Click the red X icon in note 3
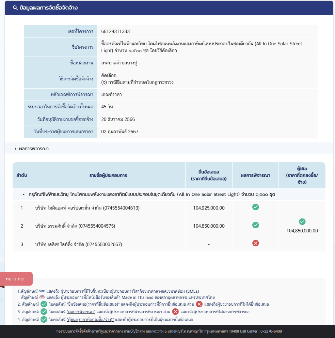 click(x=175, y=311)
